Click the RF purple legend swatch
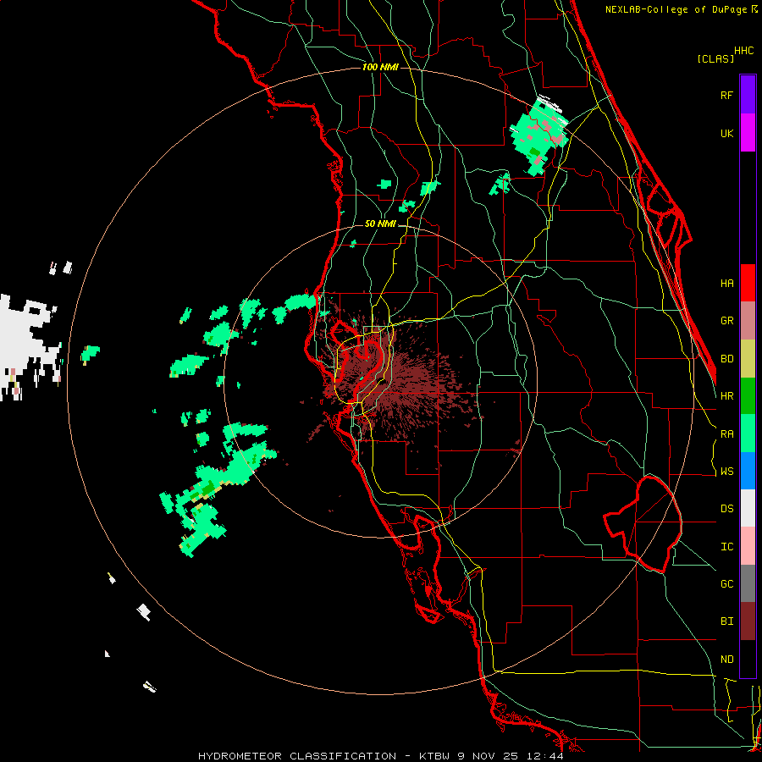The image size is (762, 762). pos(748,95)
